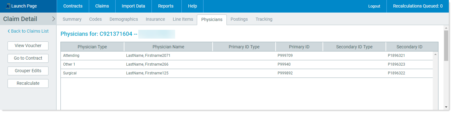Click the table's scroll-up arrow
The height and width of the screenshot is (113, 452).
(436, 54)
